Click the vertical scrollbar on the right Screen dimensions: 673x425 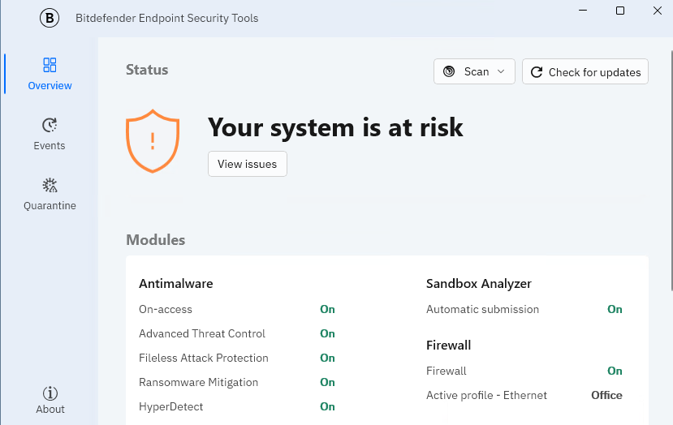pos(670,162)
